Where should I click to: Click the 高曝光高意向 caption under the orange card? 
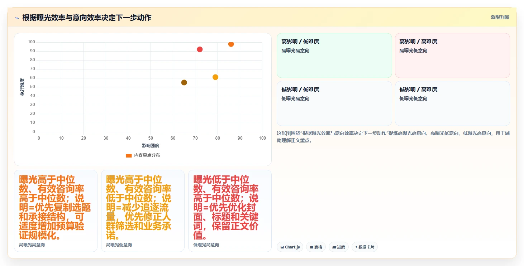(32, 245)
